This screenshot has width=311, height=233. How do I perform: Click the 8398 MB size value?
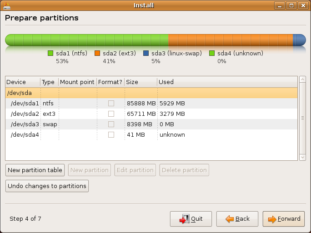click(x=140, y=124)
